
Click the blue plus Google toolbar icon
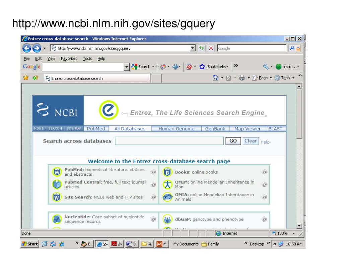point(175,67)
